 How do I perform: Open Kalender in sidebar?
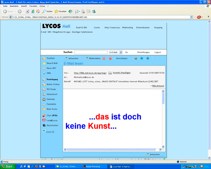pyautogui.click(x=49, y=99)
